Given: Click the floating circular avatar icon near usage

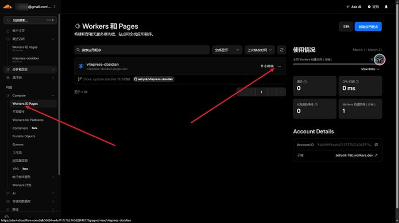Looking at the screenshot, I should pos(380,60).
